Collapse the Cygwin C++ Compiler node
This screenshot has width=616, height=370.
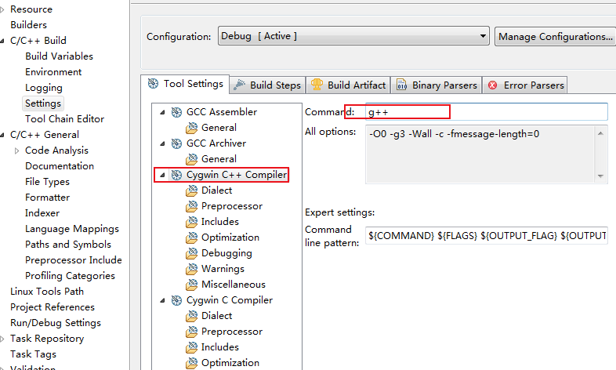162,175
